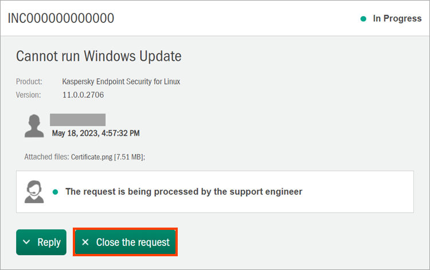Click the request is being processed message
This screenshot has height=270, width=430.
click(x=183, y=191)
